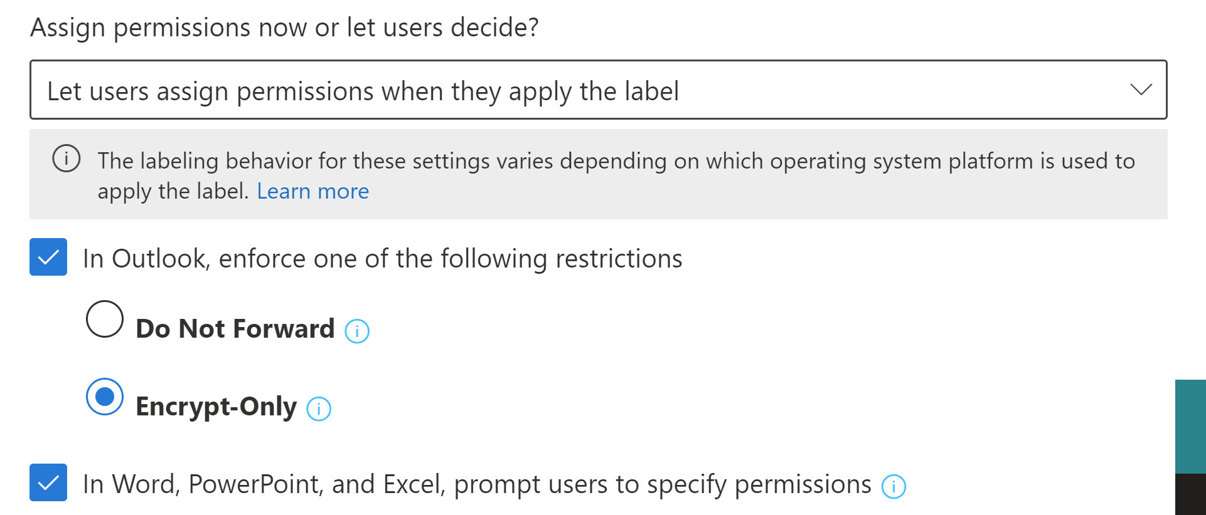Click the info icon beside Do Not Forward

pyautogui.click(x=357, y=331)
